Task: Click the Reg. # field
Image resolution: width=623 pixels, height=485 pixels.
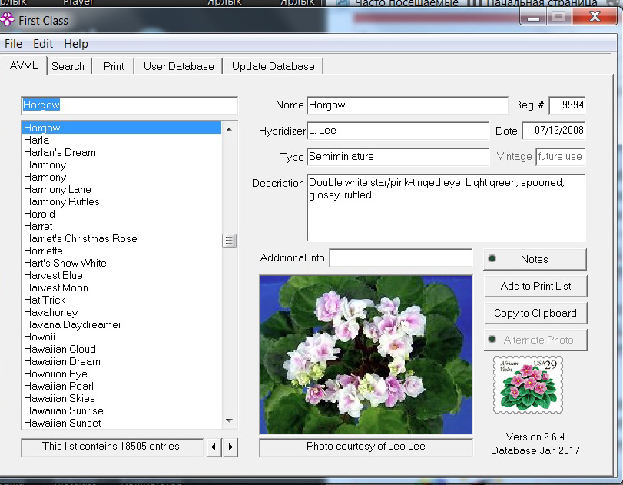Action: (567, 105)
